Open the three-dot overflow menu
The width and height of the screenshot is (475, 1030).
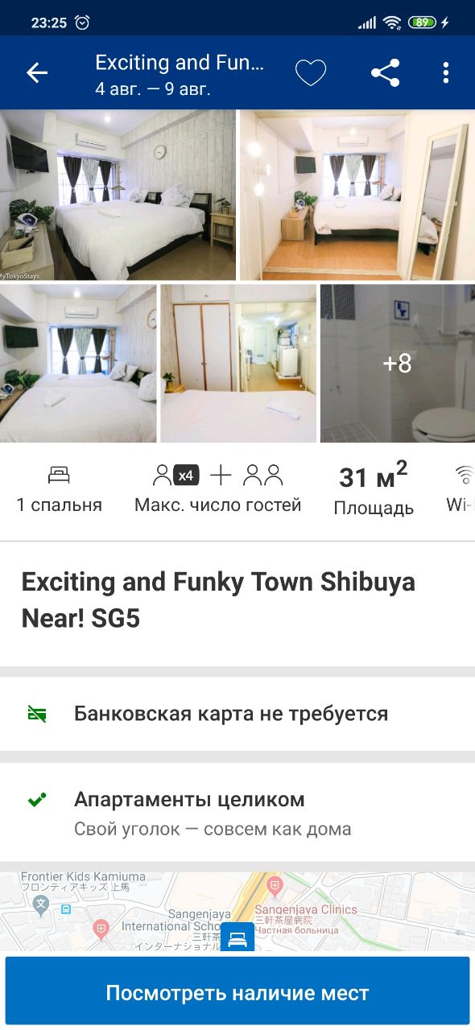(x=445, y=73)
